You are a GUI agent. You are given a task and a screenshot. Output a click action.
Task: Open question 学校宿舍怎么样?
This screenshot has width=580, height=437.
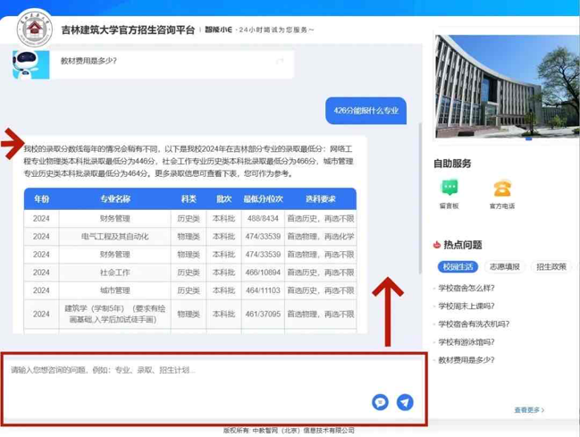(x=467, y=288)
